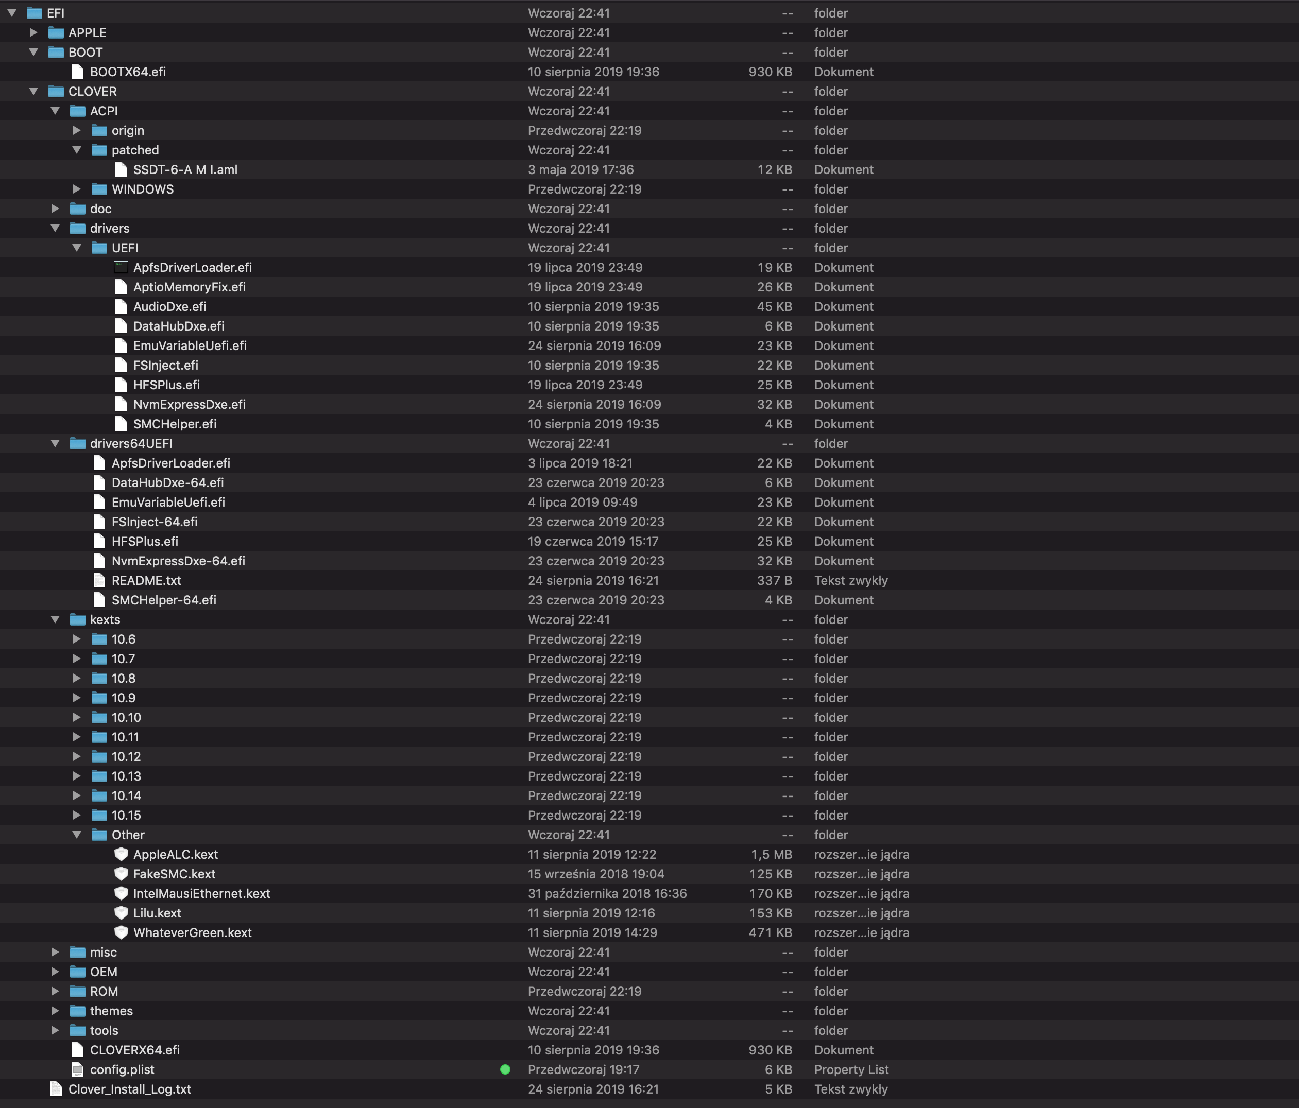Select the DataHubDxe.efi file name
This screenshot has height=1108, width=1299.
point(179,326)
